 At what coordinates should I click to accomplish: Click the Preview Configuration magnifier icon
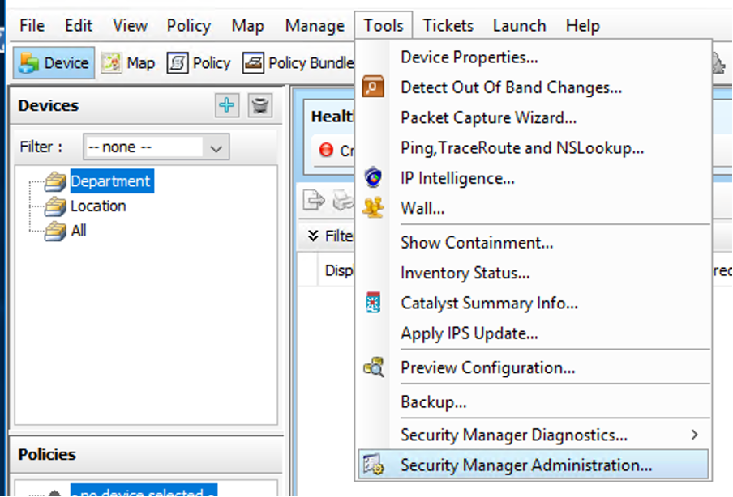[374, 367]
